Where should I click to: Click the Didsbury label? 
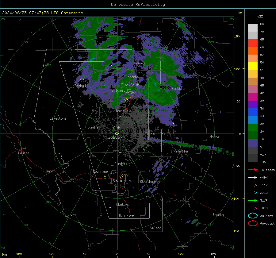(x=116, y=137)
